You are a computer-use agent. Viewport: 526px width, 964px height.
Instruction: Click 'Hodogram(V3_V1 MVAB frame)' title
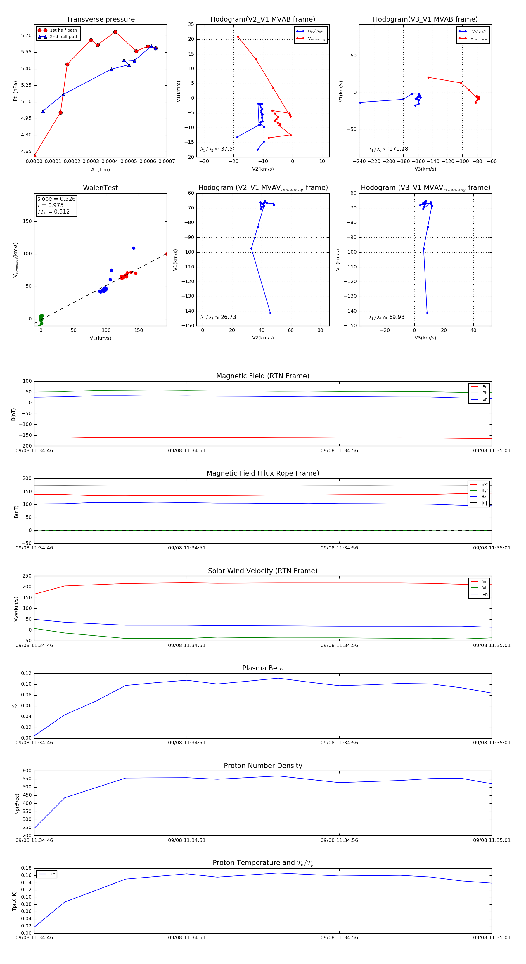click(x=425, y=20)
